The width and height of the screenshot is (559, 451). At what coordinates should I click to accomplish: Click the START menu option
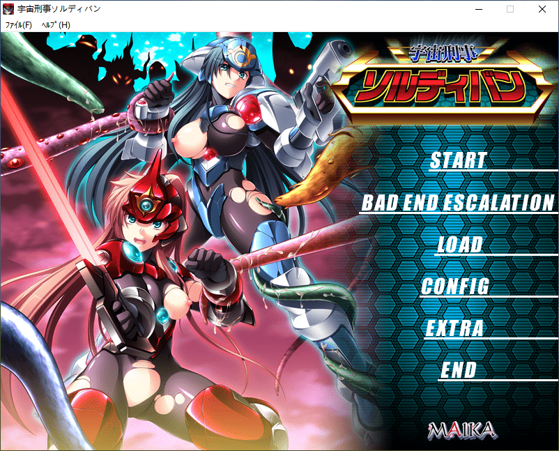458,160
